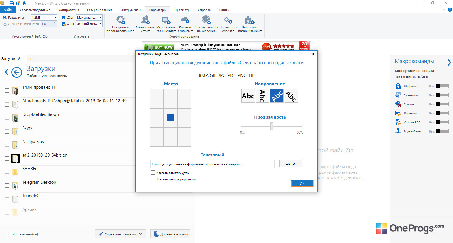Open the Файл menu
Viewport: 453px width, 243px height.
8,10
